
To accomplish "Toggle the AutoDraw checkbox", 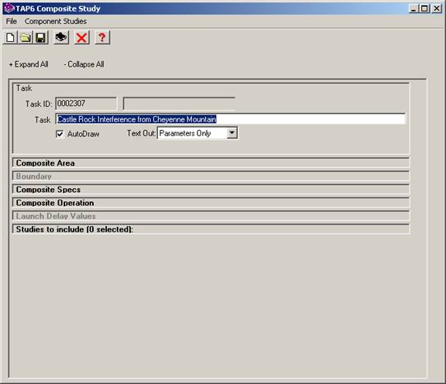I will tap(60, 134).
